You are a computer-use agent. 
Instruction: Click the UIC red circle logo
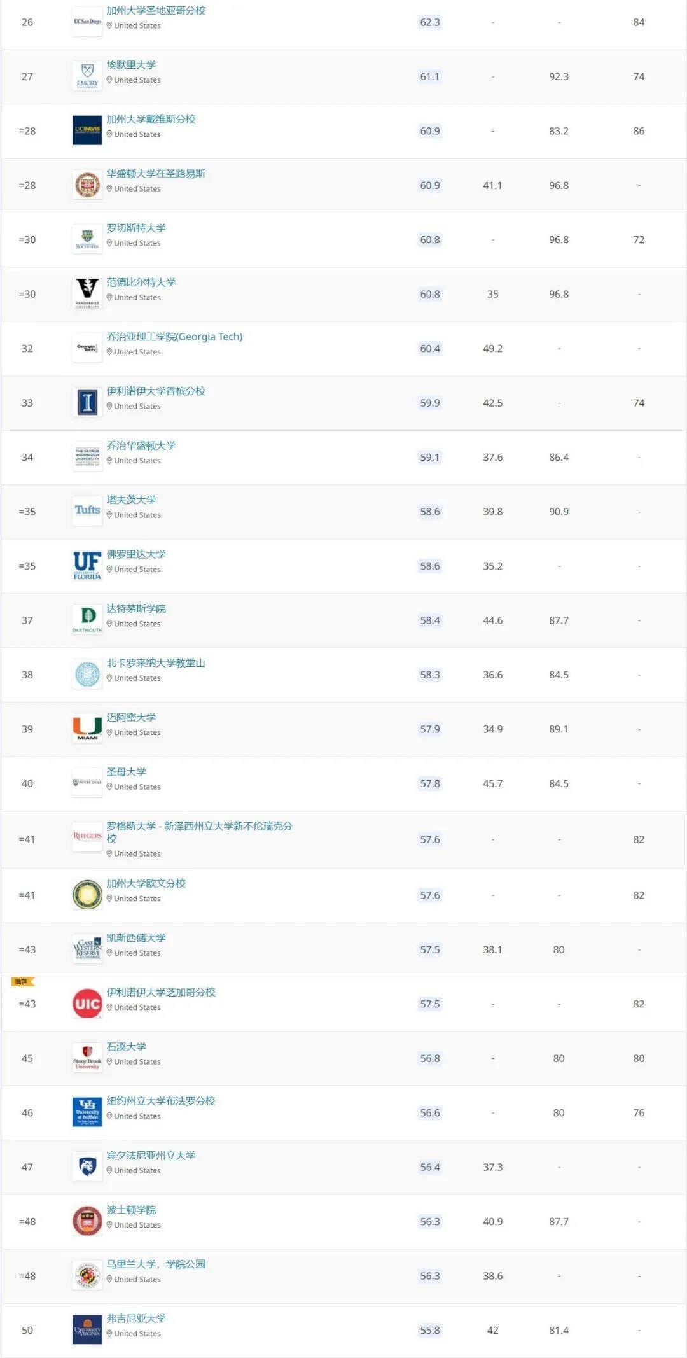(87, 1004)
